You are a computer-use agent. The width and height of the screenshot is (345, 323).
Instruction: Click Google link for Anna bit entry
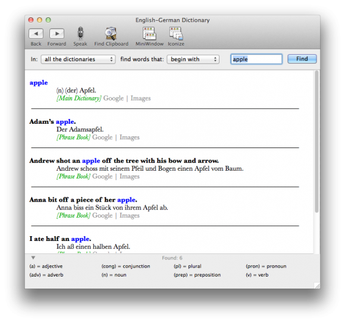(102, 215)
